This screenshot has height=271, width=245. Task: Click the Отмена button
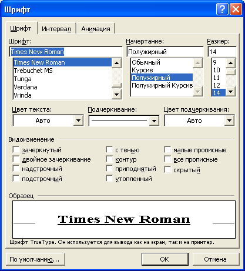click(216, 259)
